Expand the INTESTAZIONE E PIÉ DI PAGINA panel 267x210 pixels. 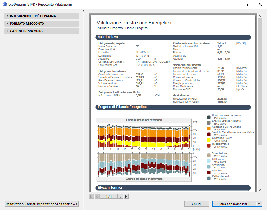42,16
